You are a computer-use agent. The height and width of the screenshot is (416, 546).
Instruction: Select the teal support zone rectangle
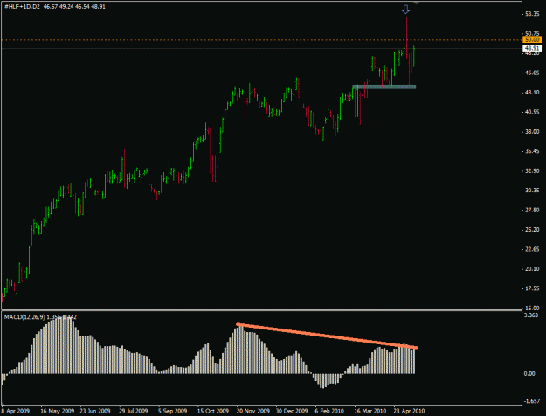point(384,87)
